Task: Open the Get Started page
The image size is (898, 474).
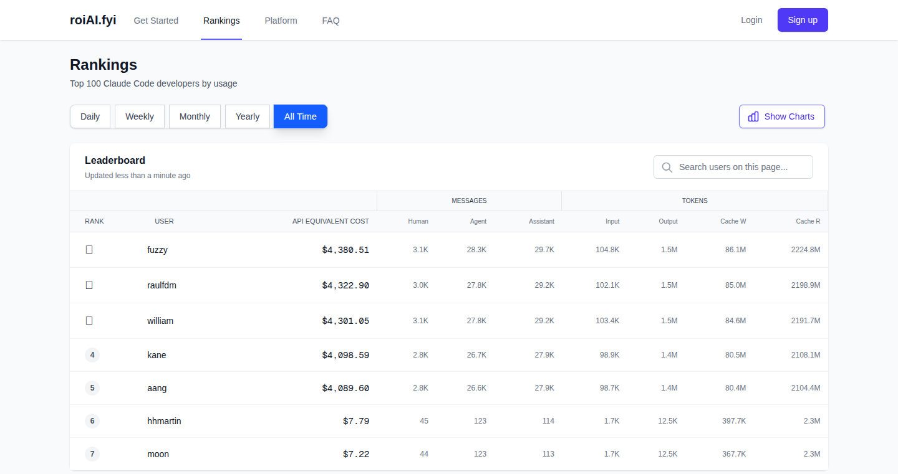Action: click(x=156, y=21)
